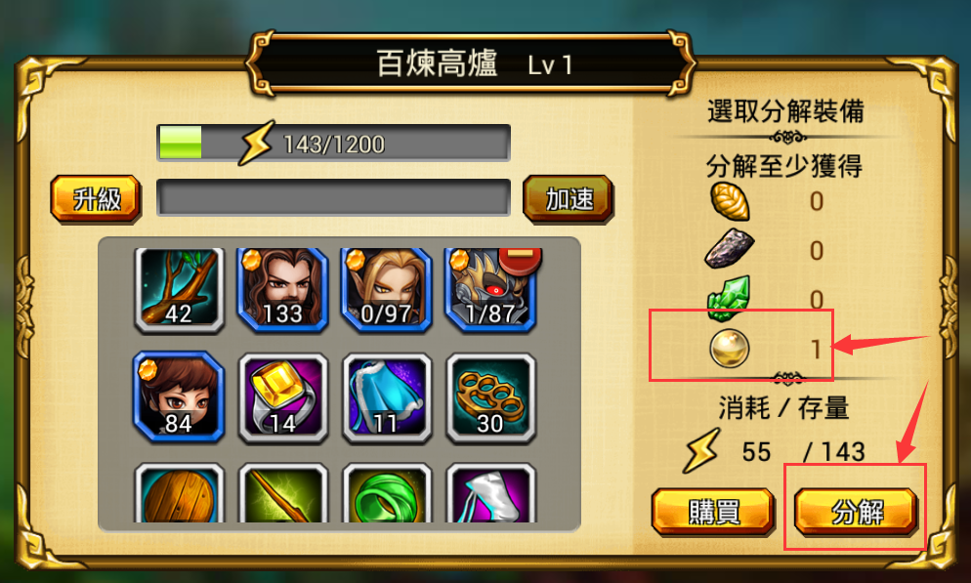The image size is (971, 583).
Task: Tap the gold orb reward icon
Action: click(x=729, y=349)
